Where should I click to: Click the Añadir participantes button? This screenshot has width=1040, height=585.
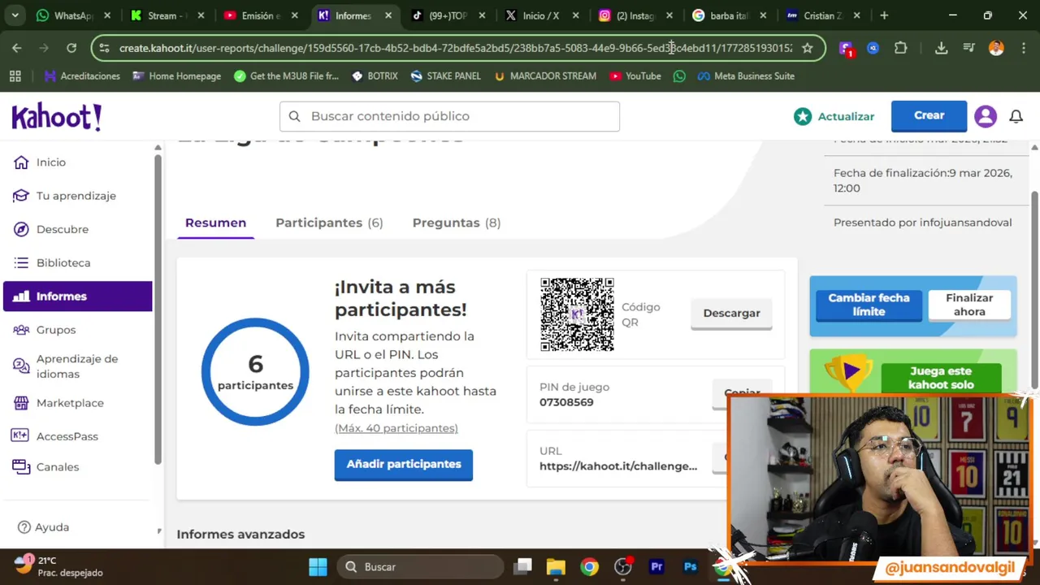(x=404, y=465)
